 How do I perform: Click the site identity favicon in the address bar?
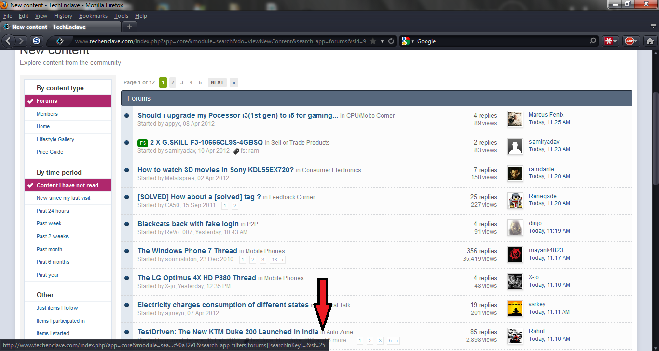(x=60, y=41)
